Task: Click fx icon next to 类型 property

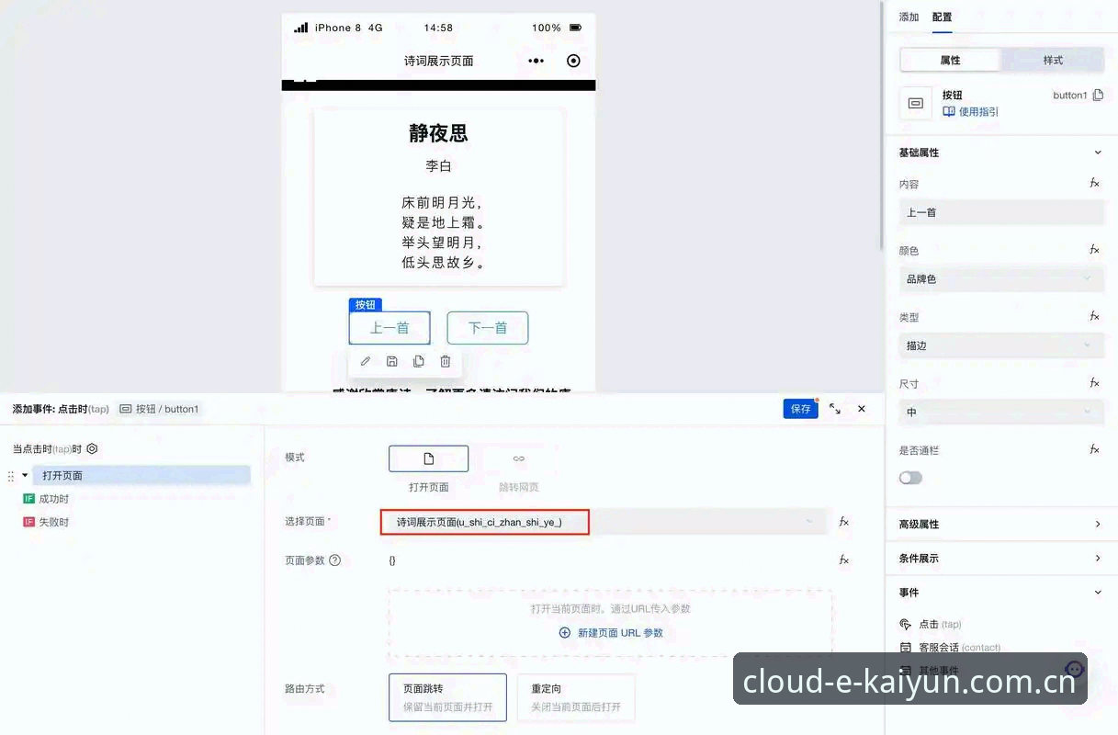Action: (x=1094, y=316)
